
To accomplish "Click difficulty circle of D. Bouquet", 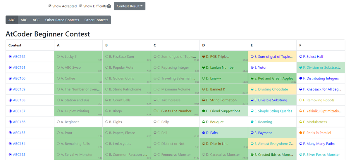I will pyautogui.click(x=204, y=122).
